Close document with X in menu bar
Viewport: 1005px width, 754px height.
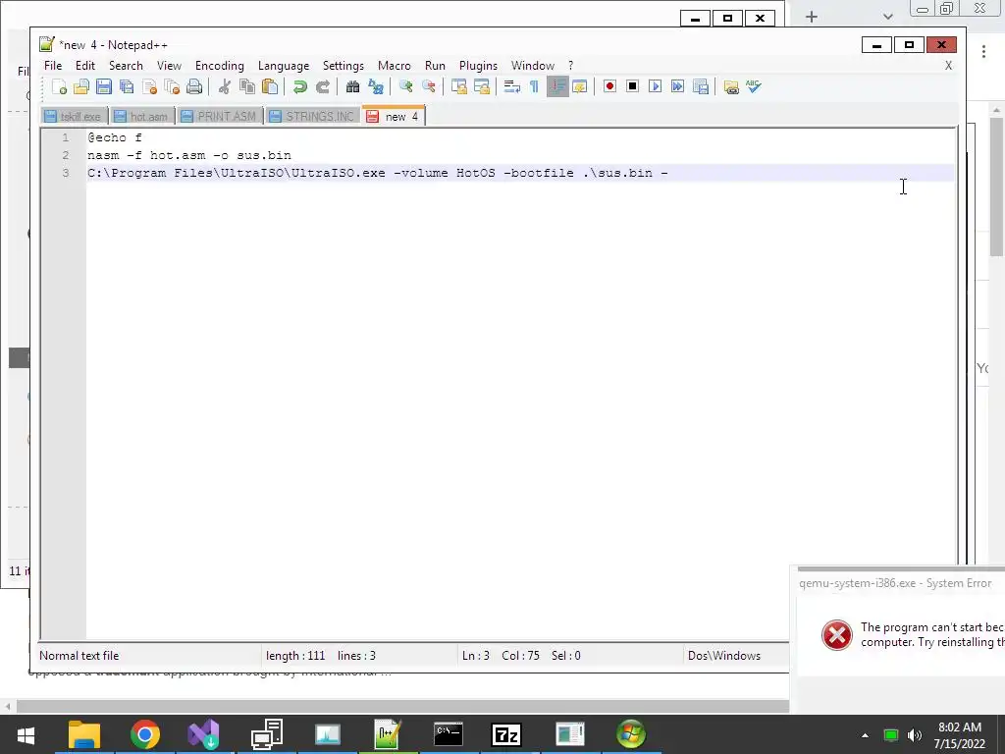[949, 66]
